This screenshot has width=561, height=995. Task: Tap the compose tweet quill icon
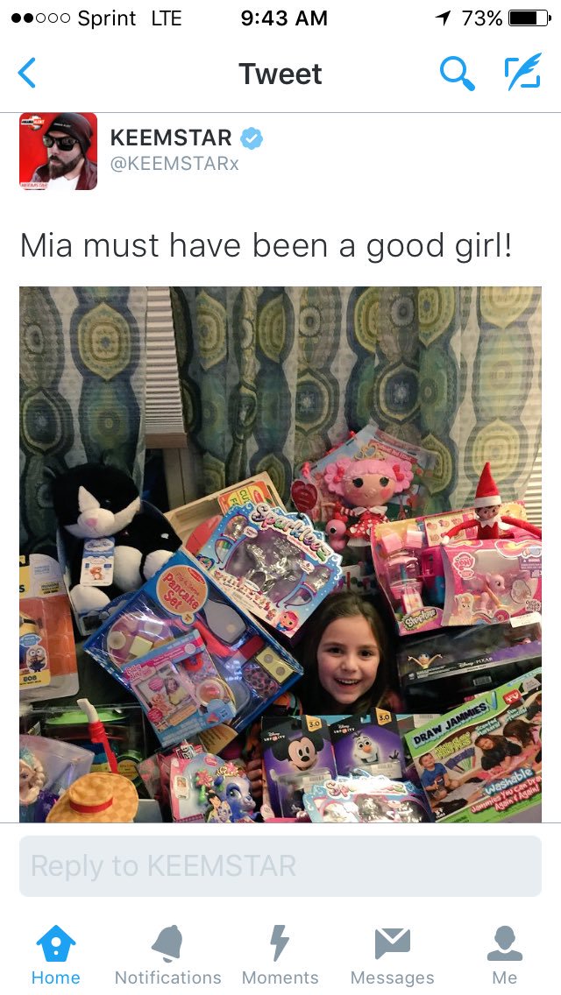(523, 71)
